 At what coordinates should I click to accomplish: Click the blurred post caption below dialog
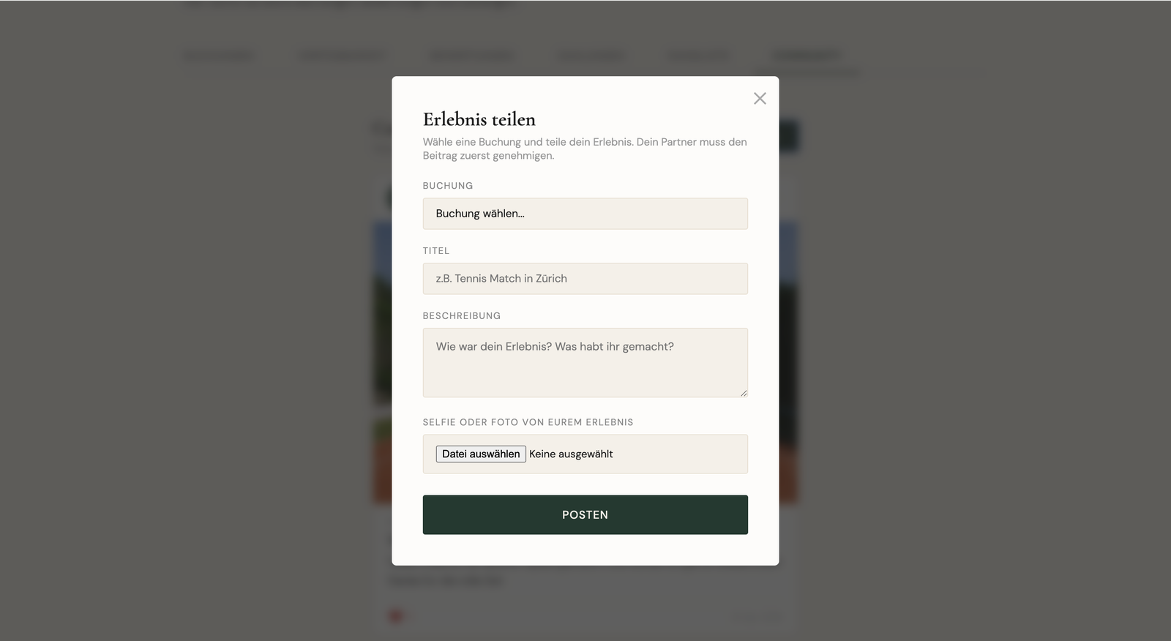[x=446, y=581]
